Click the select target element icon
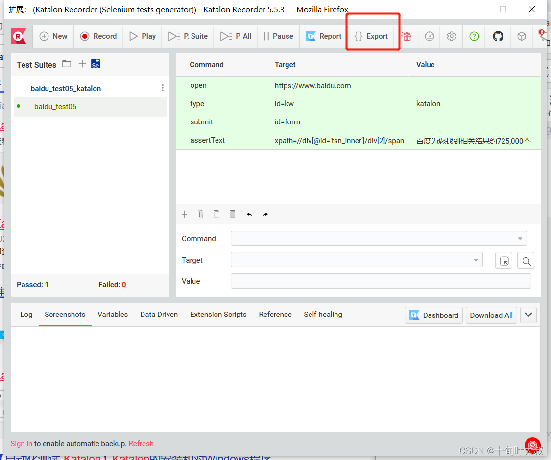Image resolution: width=551 pixels, height=460 pixels. click(x=504, y=261)
